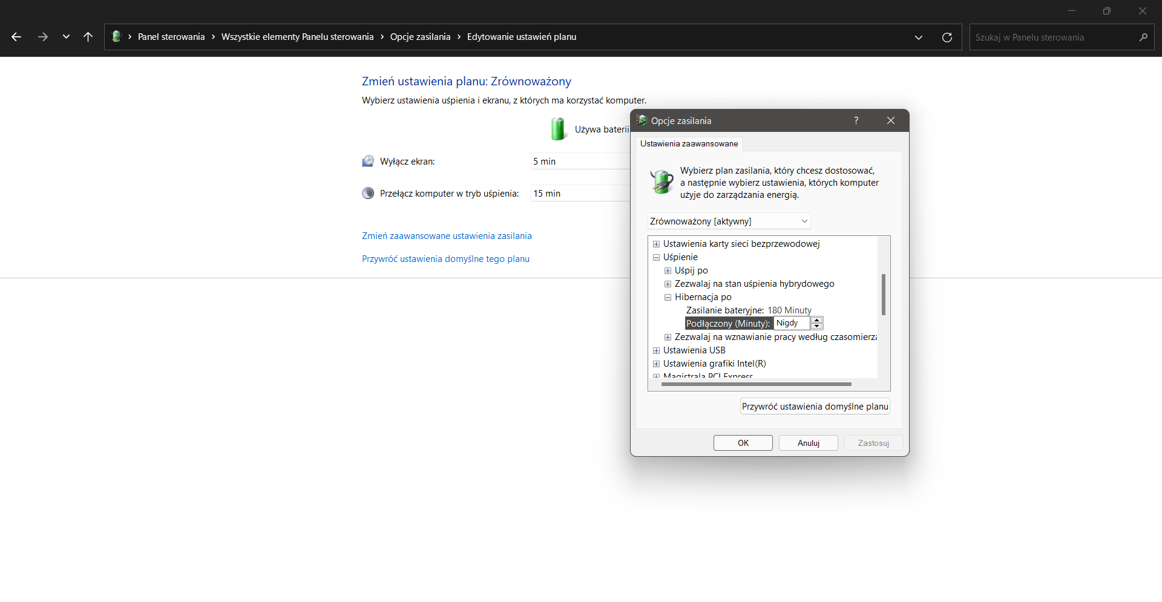Select Zasilanie bateryjne 180 Minuty setting
This screenshot has height=602, width=1162.
(749, 310)
